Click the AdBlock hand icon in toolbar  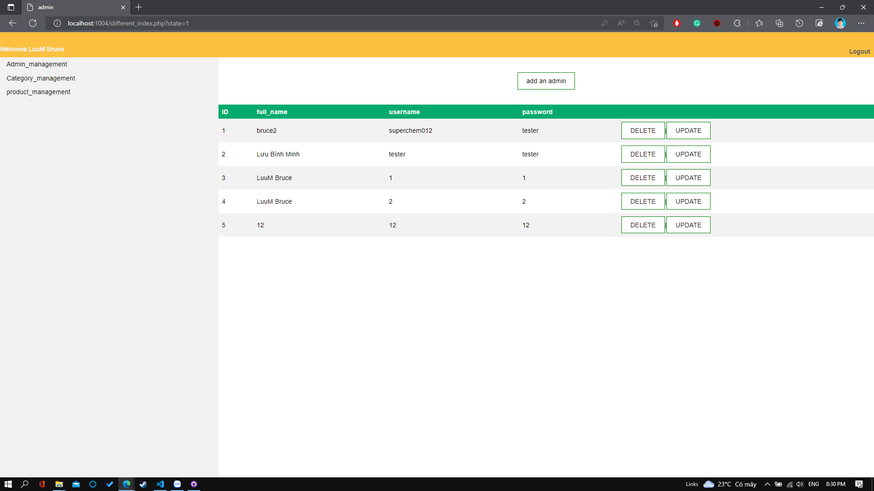(677, 23)
